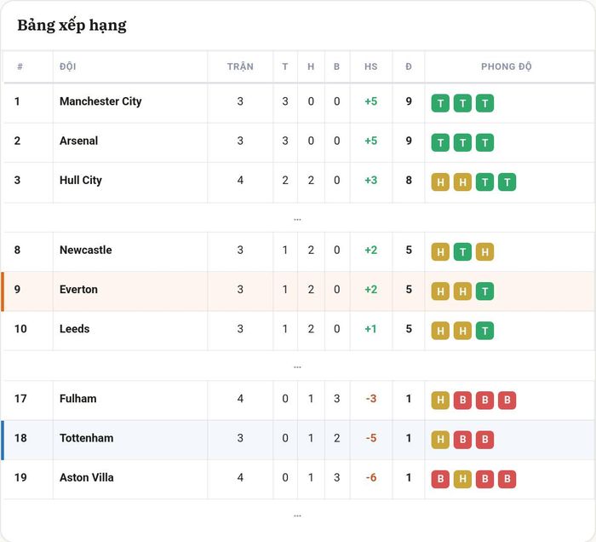
Task: Expand hidden rows between Leeds and Fulham
Action: coord(298,366)
